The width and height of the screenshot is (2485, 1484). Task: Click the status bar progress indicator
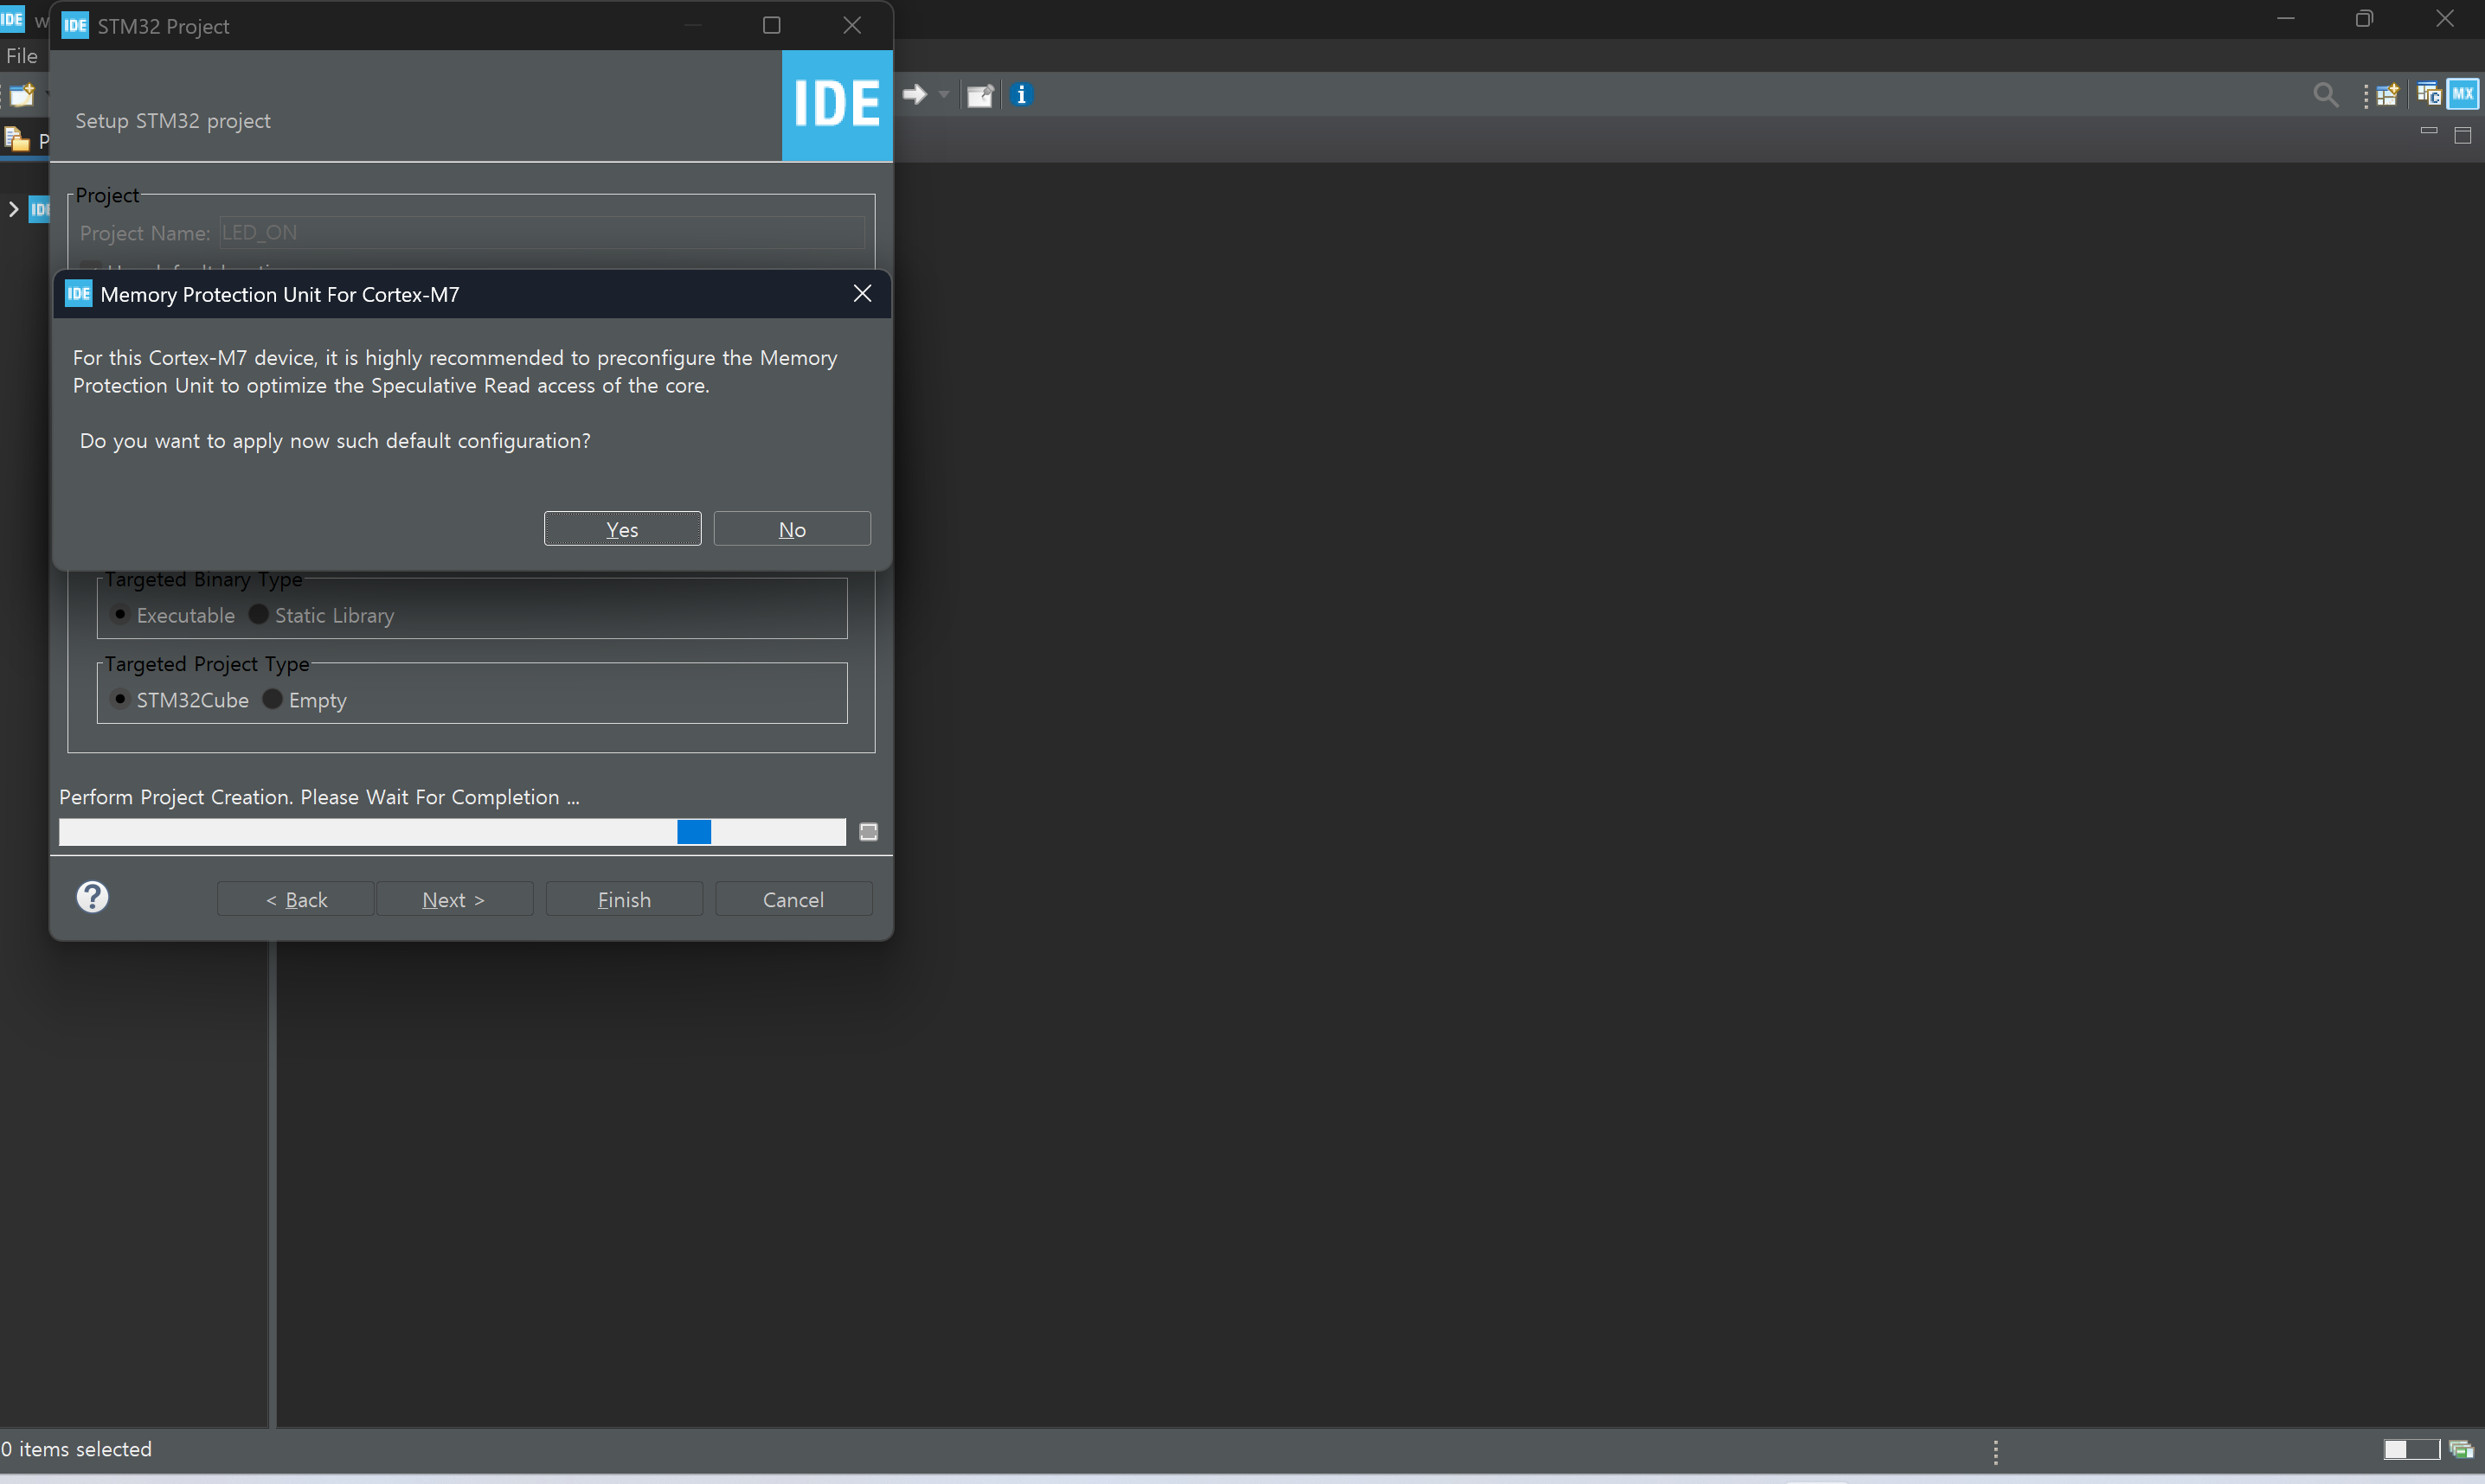point(2411,1449)
